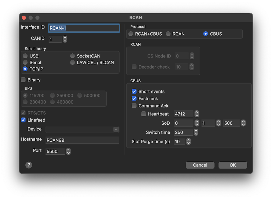Click the CANID stepper arrows
The image size is (272, 199).
[x=65, y=39]
